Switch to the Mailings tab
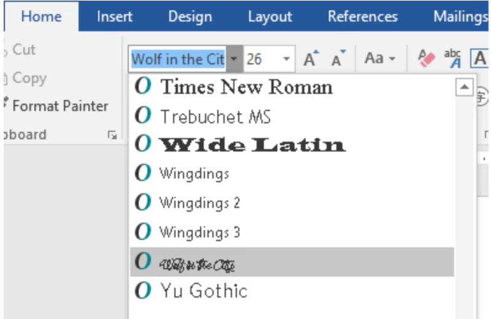Viewport: 491px width, 319px height. [460, 17]
